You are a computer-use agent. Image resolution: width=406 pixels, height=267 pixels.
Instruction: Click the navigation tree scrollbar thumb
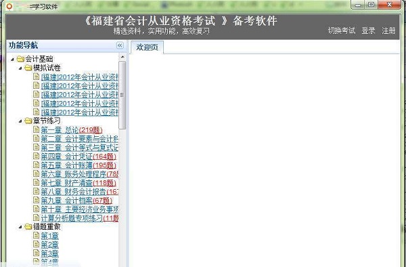pyautogui.click(x=122, y=95)
